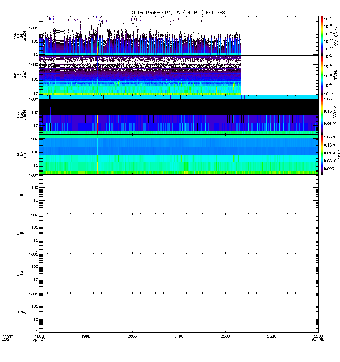Click the 'thc fff 1' panel label
The width and height of the screenshot is (340, 362).
point(22,194)
